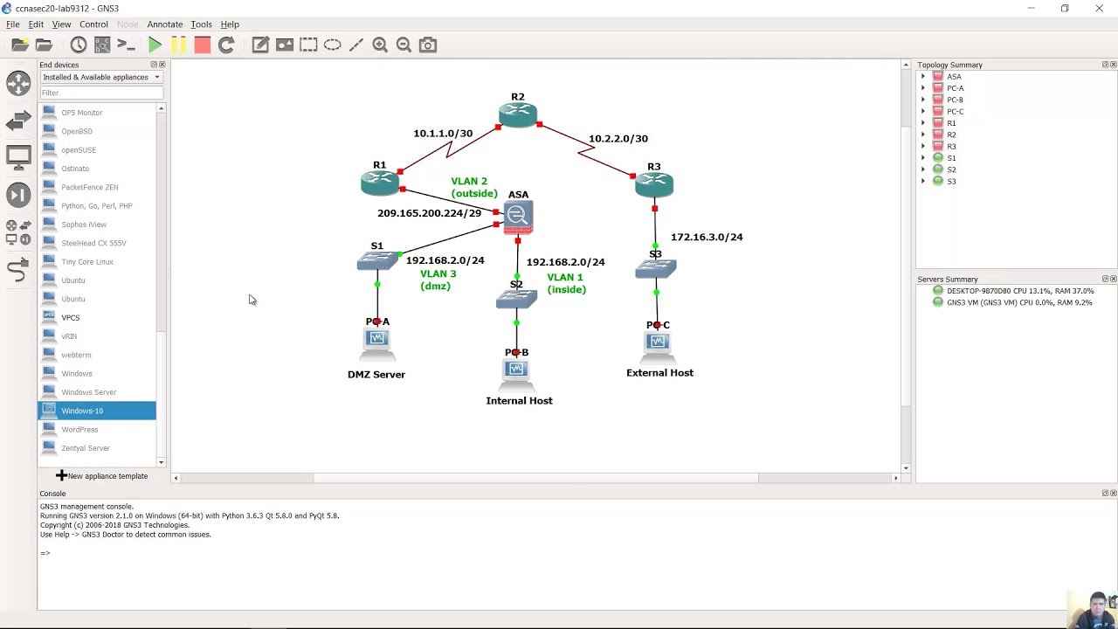Select VPCS in the end devices list
Viewport: 1118px width, 629px height.
click(x=97, y=318)
